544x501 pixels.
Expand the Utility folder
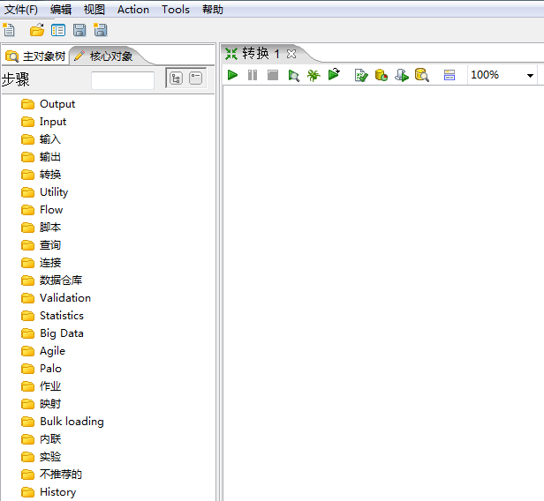[x=44, y=192]
